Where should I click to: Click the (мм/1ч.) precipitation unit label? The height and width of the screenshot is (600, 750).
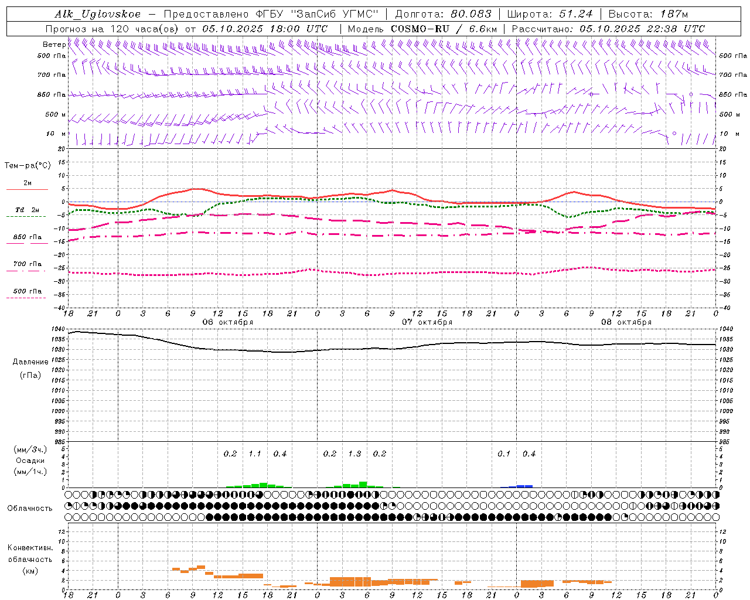[30, 471]
